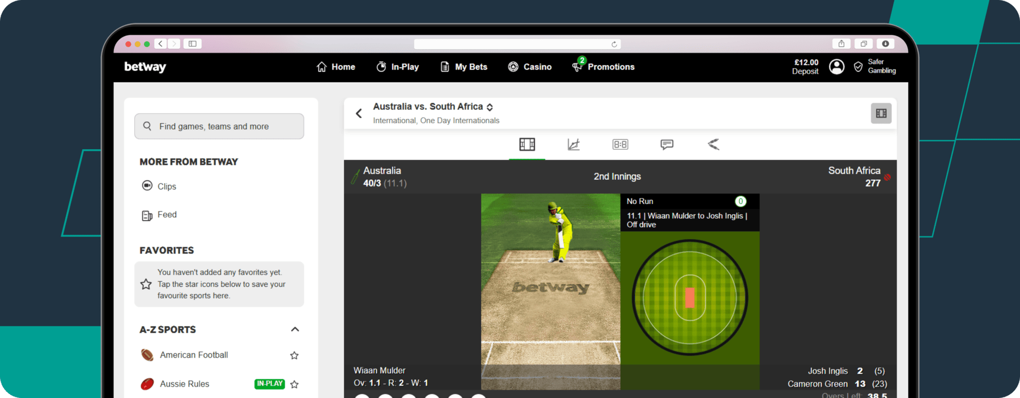Click the 2nd Innings label

[x=617, y=176]
